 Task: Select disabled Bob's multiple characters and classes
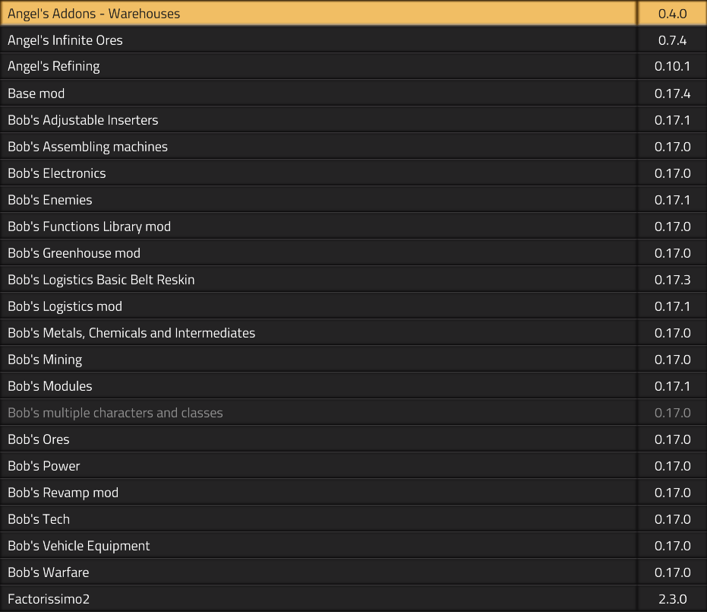click(x=115, y=413)
